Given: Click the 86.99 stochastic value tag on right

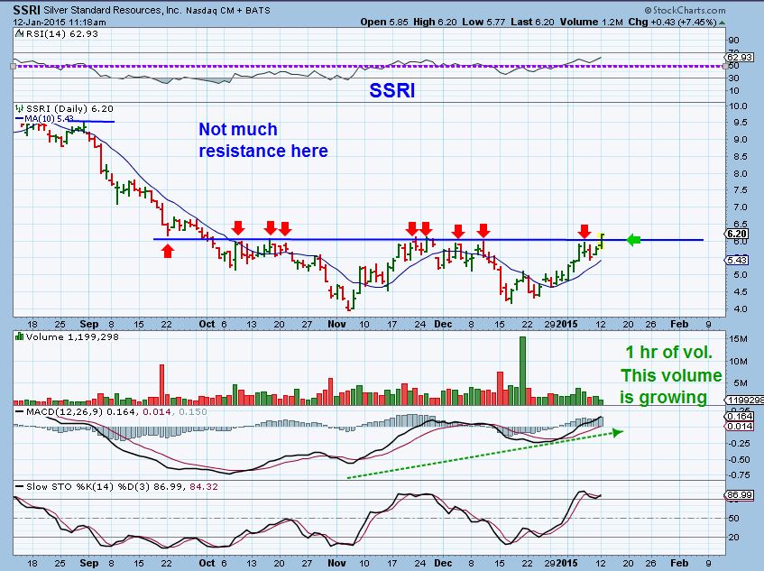Looking at the screenshot, I should click(x=740, y=495).
